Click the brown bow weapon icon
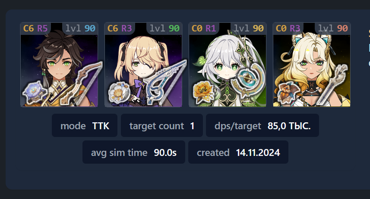The image size is (370, 199). tap(81, 83)
